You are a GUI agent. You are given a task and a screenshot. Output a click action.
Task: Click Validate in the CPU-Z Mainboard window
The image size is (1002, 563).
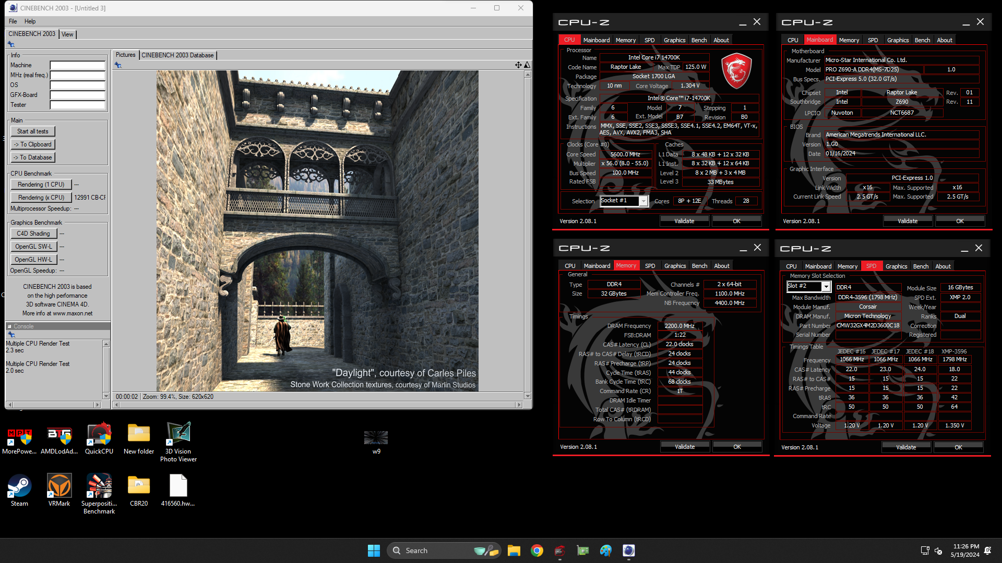(908, 221)
